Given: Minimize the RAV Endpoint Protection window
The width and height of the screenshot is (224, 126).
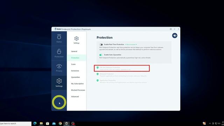Looking at the screenshot, I should (175, 29).
